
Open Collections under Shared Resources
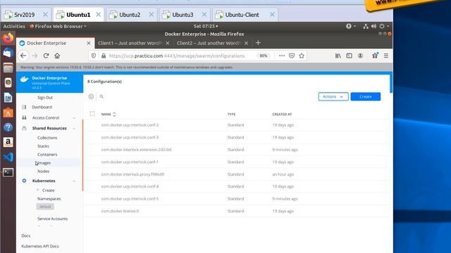click(x=47, y=138)
